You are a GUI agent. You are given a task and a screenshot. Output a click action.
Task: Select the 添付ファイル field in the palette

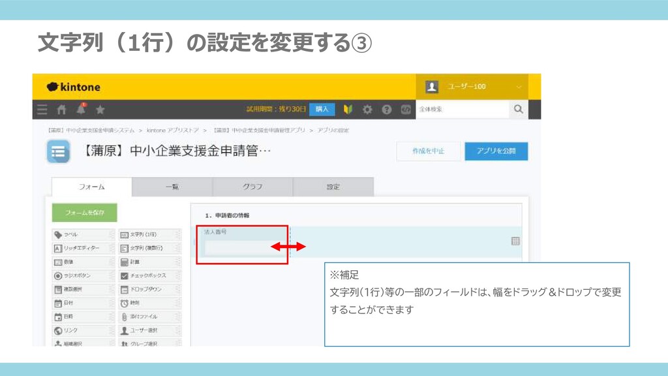click(149, 317)
